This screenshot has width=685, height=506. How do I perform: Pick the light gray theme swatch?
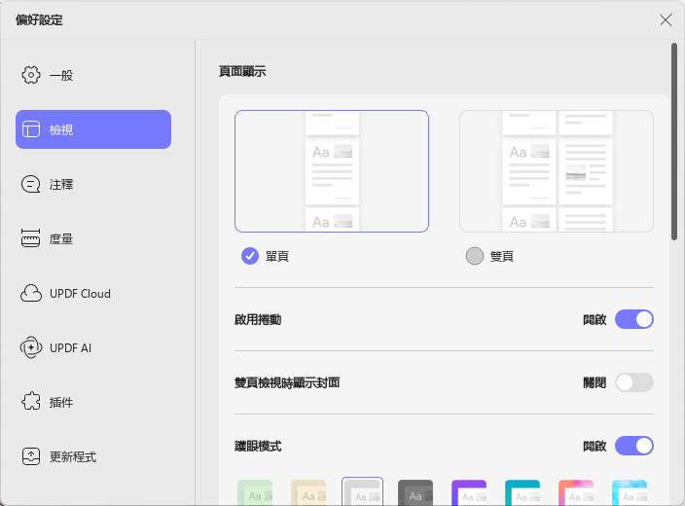click(362, 492)
